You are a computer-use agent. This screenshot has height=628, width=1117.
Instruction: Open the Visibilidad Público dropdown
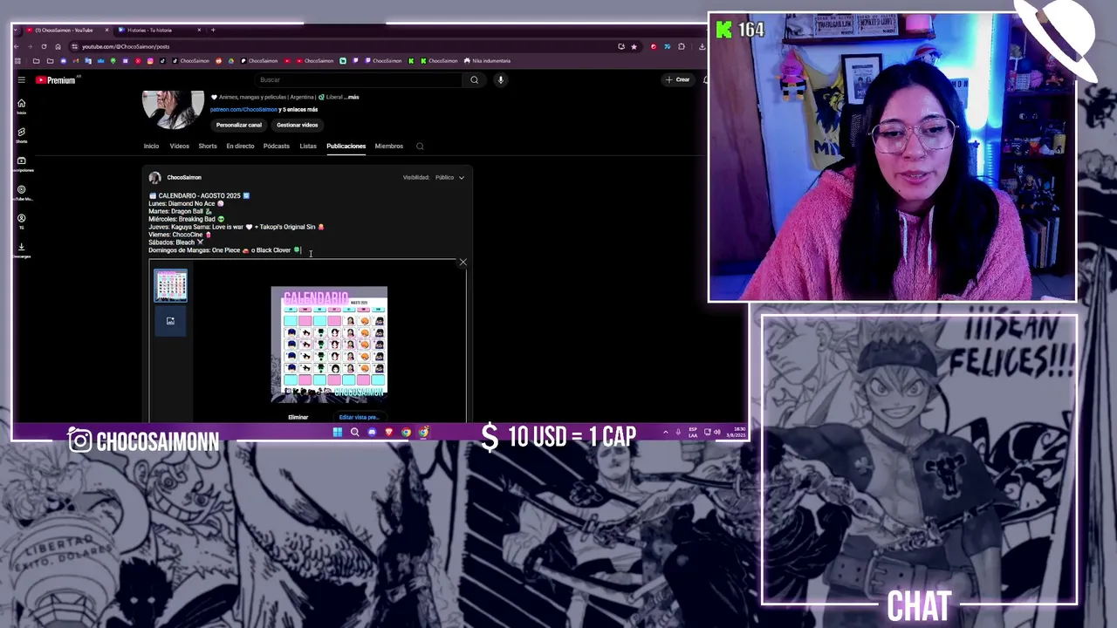[450, 177]
